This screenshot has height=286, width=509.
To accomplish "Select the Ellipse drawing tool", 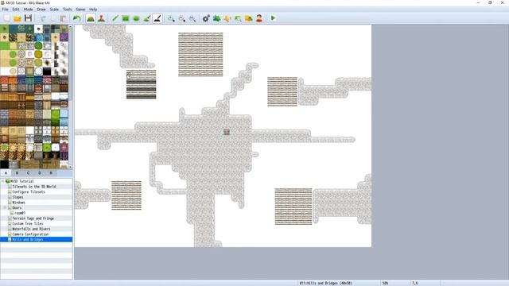I will tap(136, 18).
